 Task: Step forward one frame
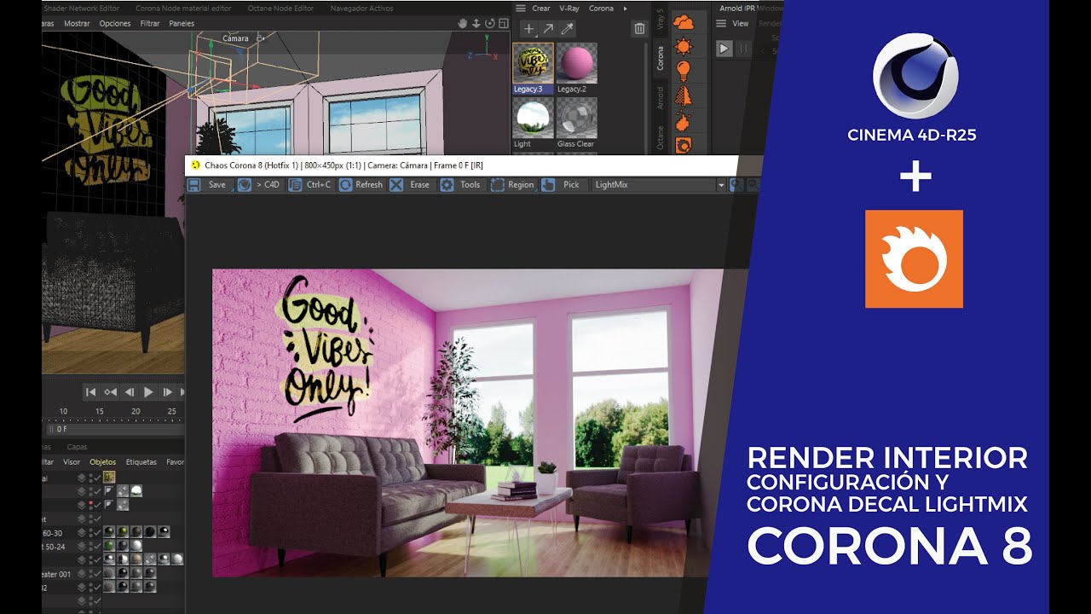click(x=168, y=392)
